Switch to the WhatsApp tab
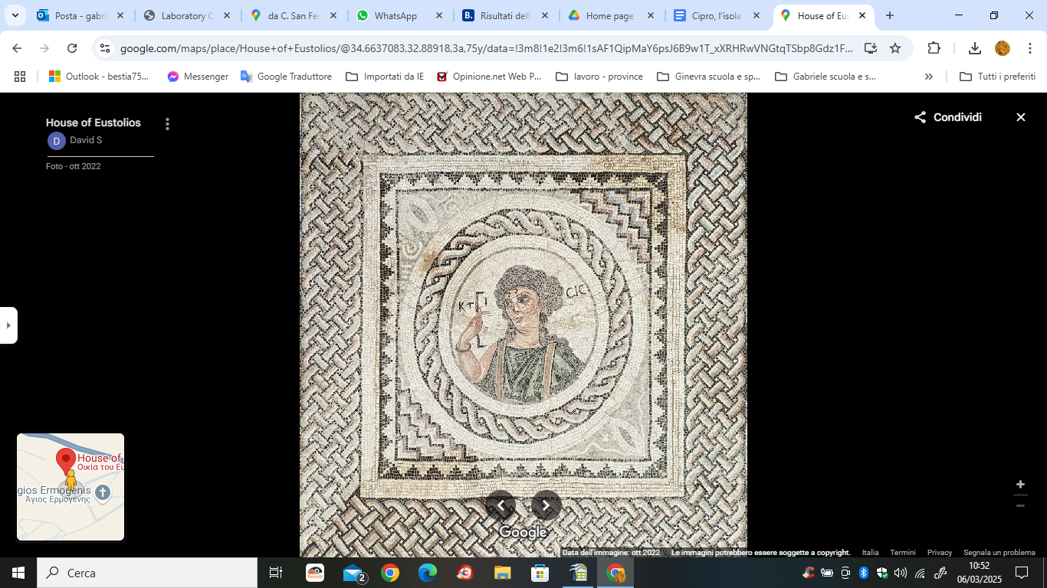1047x588 pixels. (x=400, y=15)
